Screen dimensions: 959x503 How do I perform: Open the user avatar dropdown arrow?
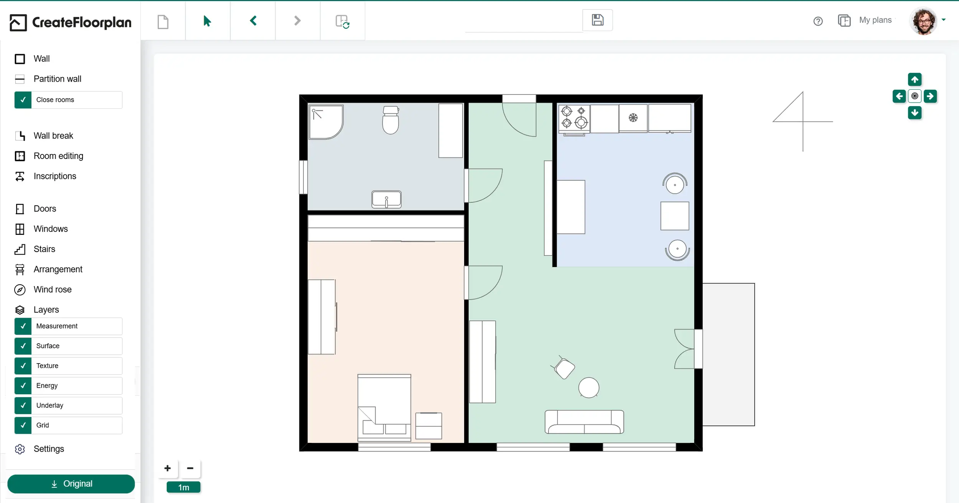pos(944,20)
